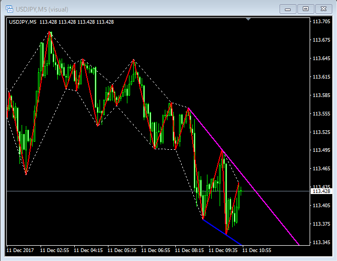The height and width of the screenshot is (261, 337).
Task: Click the USDJPY,M5 OHLC header text
Action: (62, 22)
